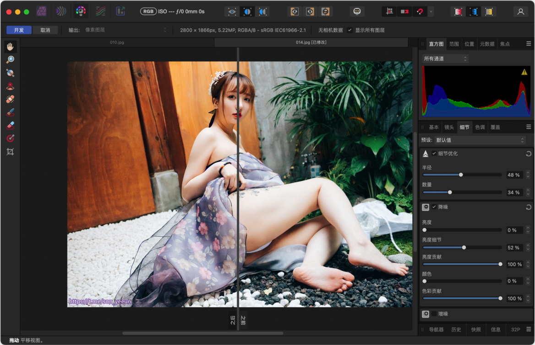
Task: Open the account profile icon
Action: point(521,11)
